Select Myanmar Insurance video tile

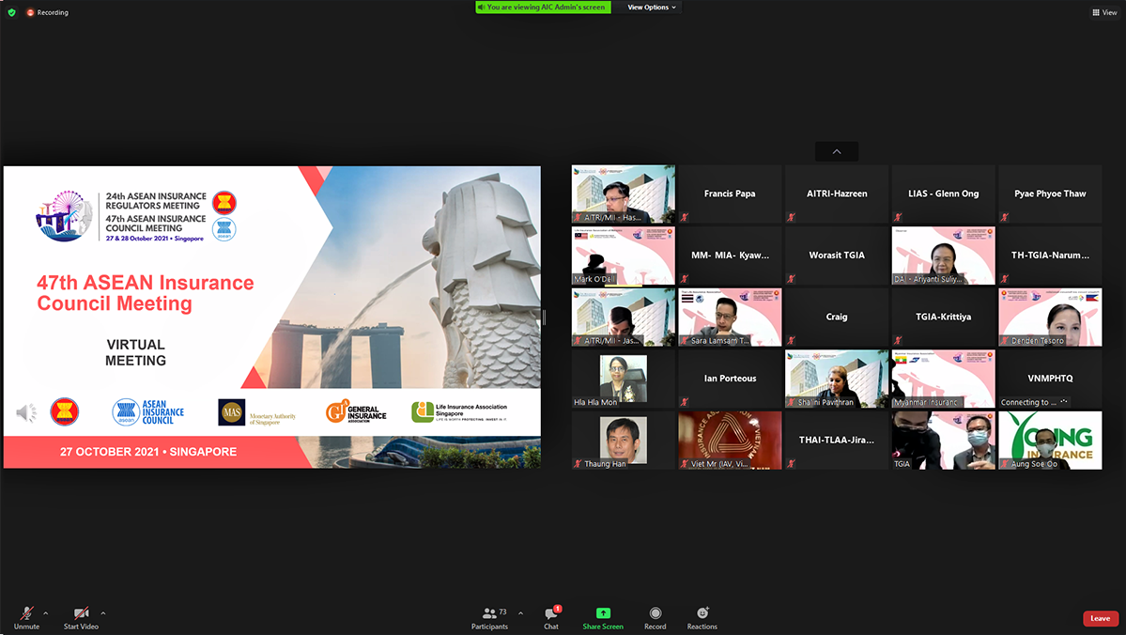click(x=943, y=379)
